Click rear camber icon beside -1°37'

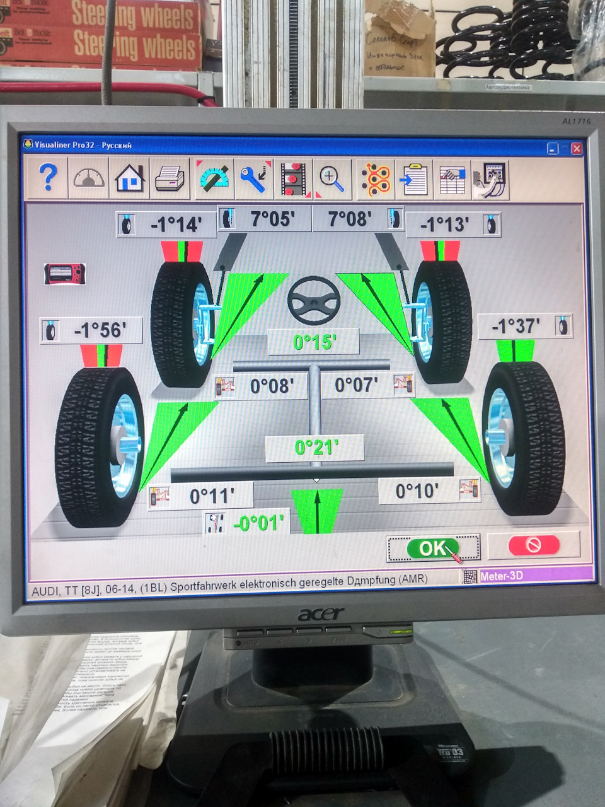coord(562,325)
